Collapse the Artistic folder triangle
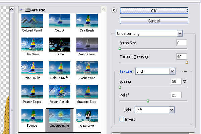201x134 pixels. [21, 10]
